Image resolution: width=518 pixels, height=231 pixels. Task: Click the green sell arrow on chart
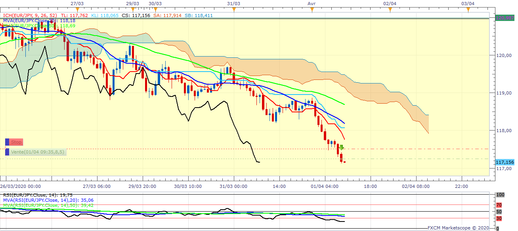341,148
